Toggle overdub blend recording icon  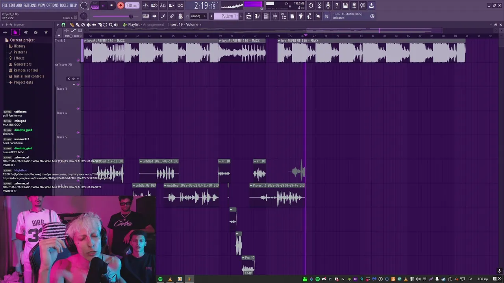pyautogui.click(x=172, y=6)
